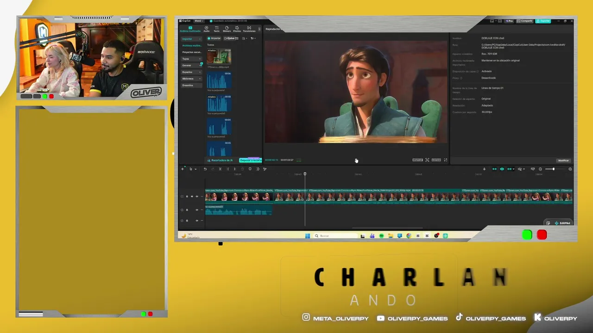Open the Stickers panel

(x=227, y=29)
